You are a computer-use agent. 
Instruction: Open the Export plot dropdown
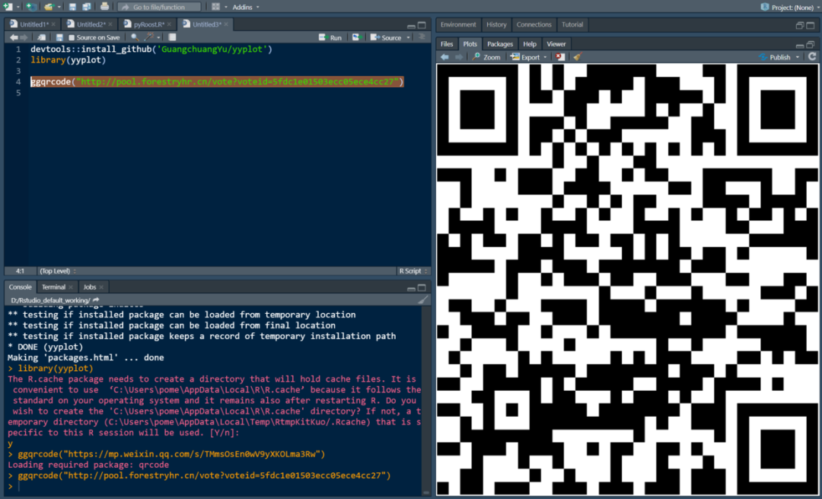pos(528,56)
